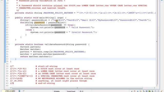
Task: Collapse validatePassword method fold at line 27
Action: 9,44
